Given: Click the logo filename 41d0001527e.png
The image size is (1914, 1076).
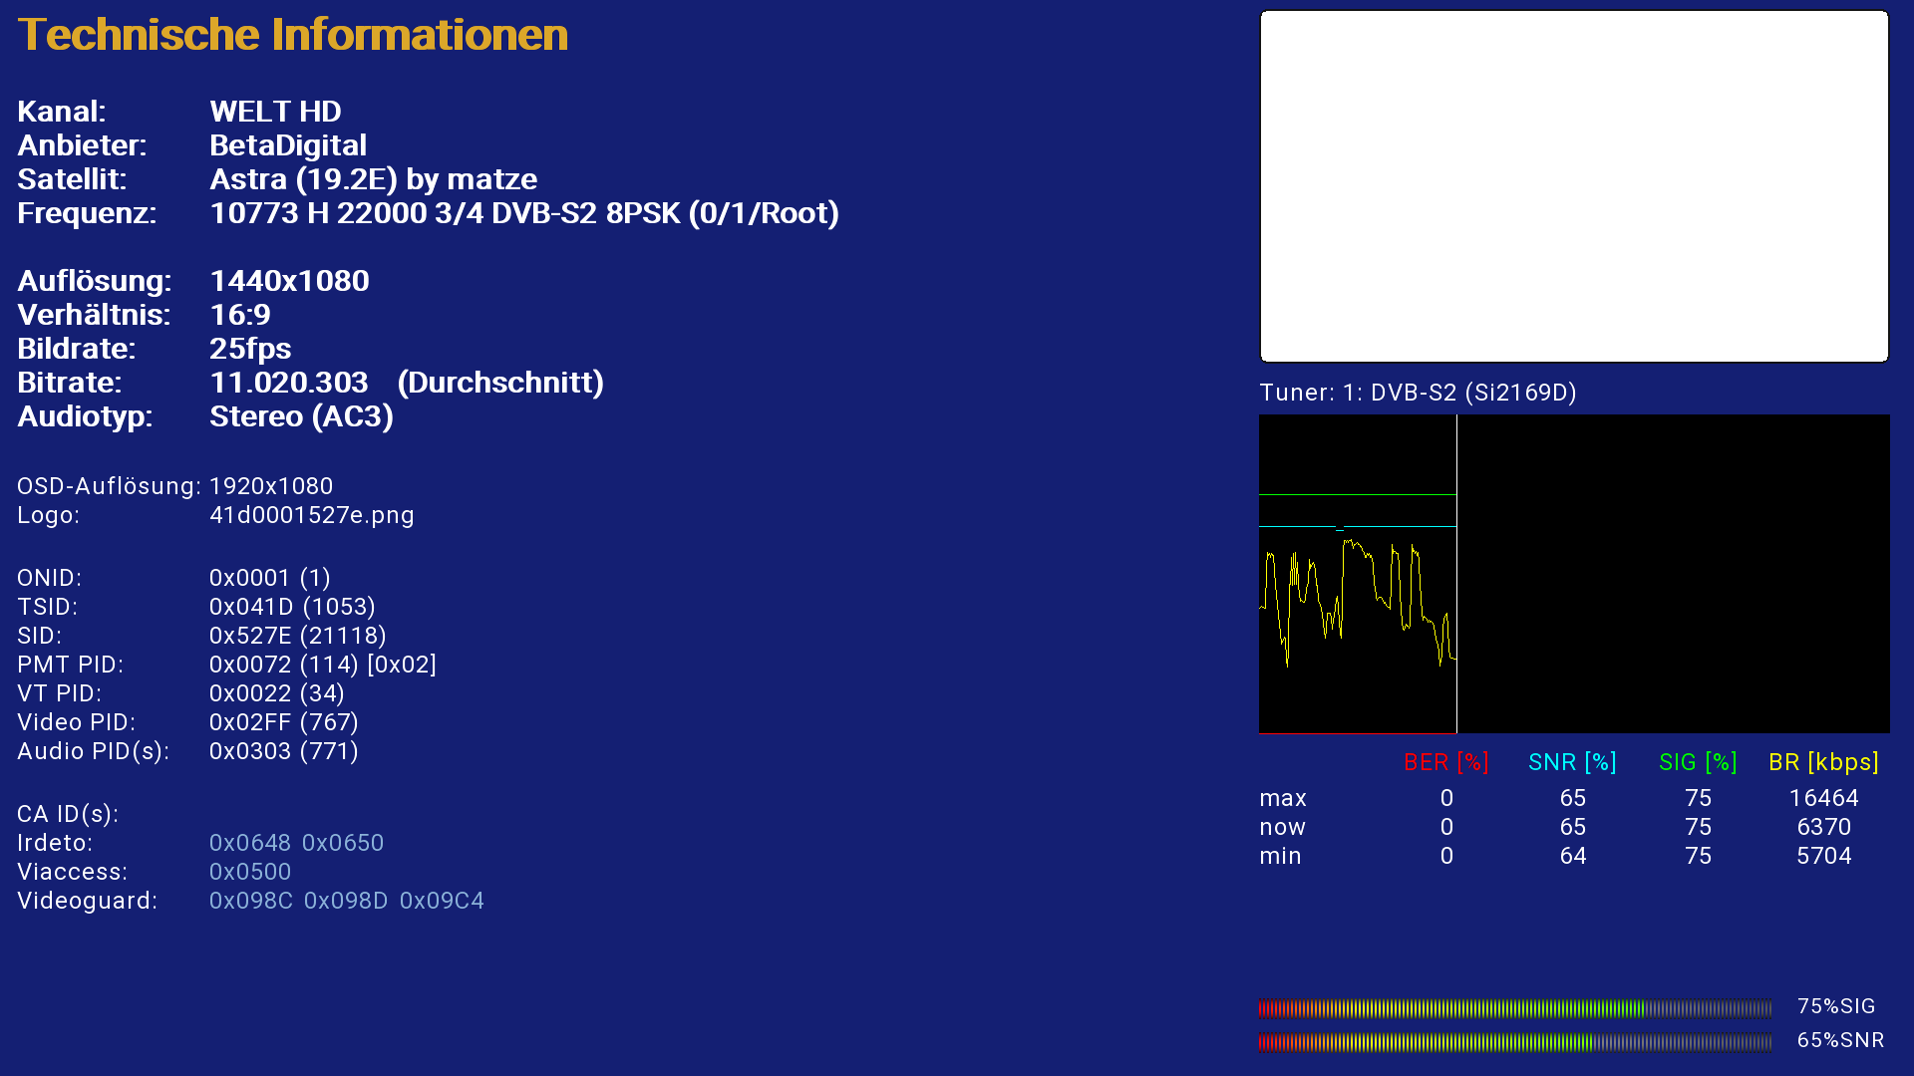Looking at the screenshot, I should tap(311, 515).
